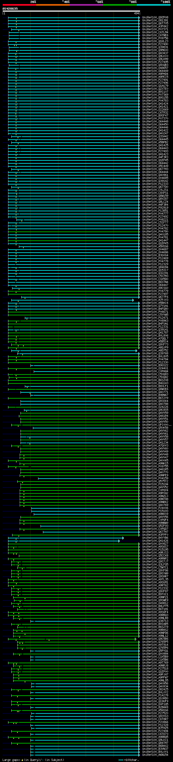Select label UniRef100_O22669
This screenshot has height=762, width=173.
[x=155, y=110]
